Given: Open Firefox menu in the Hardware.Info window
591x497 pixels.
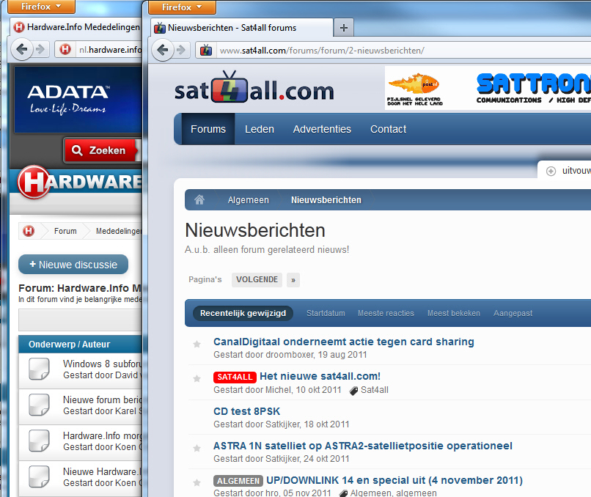Looking at the screenshot, I should pyautogui.click(x=41, y=7).
